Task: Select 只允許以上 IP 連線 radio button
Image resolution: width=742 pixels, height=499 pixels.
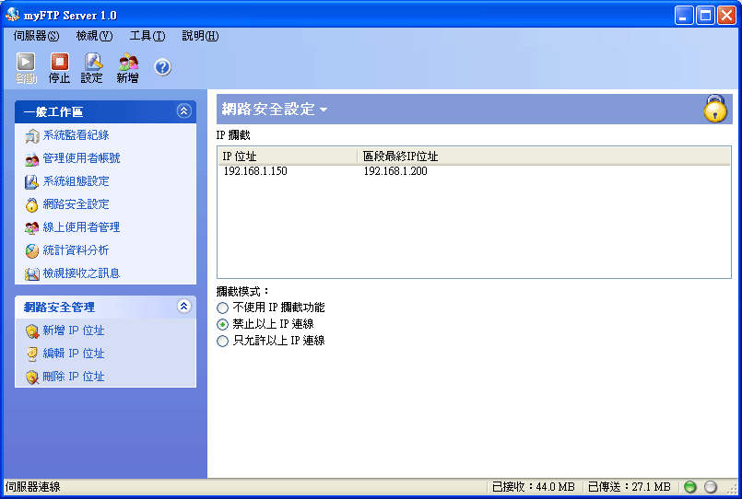Action: 222,342
